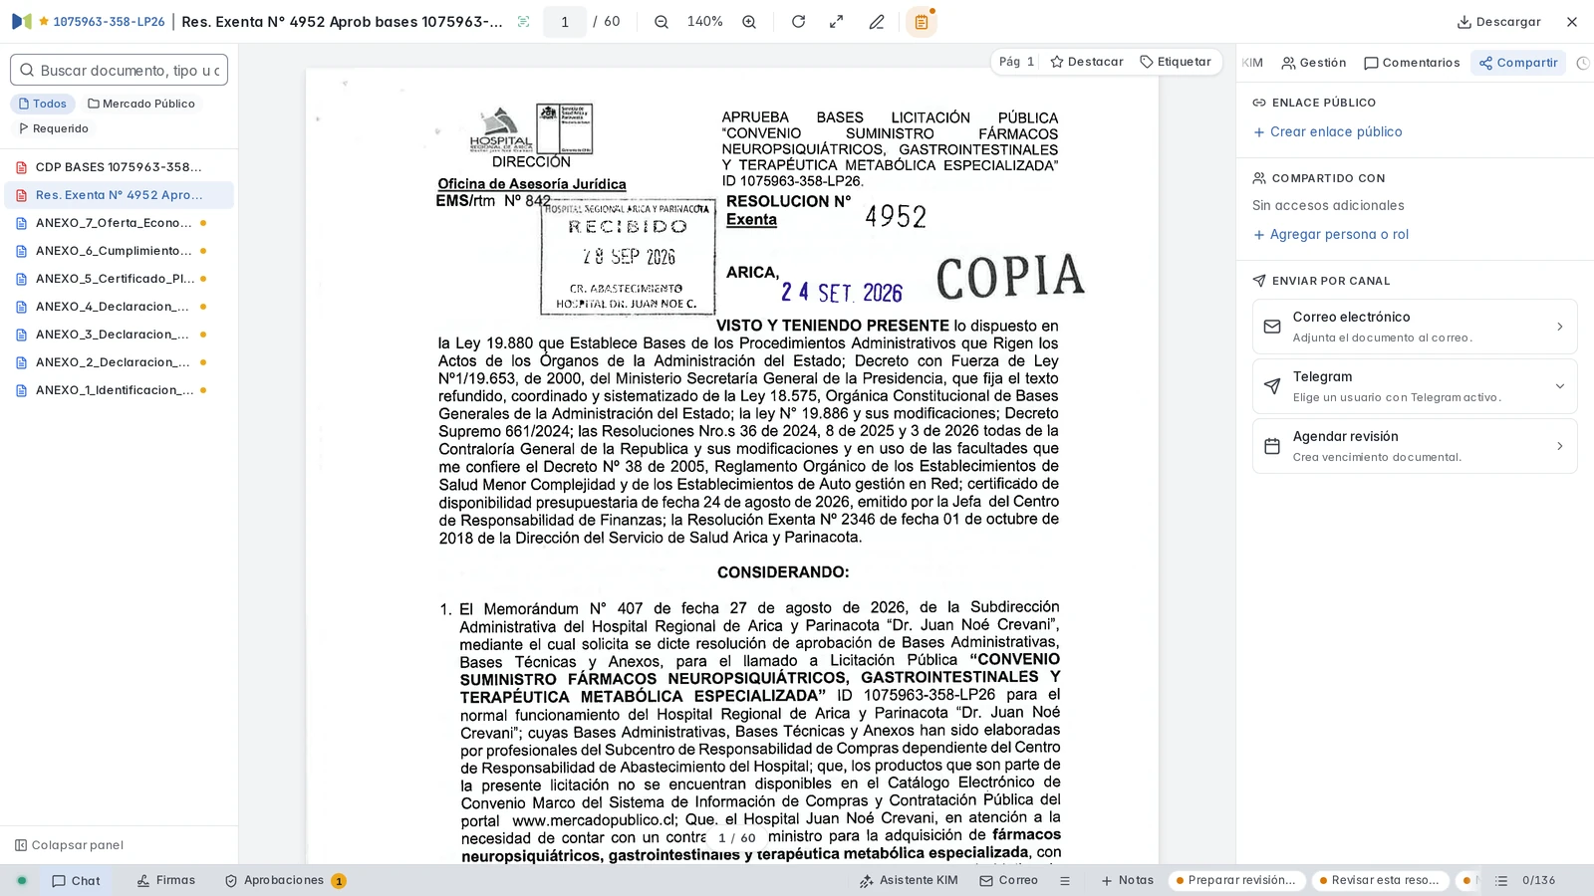Image resolution: width=1594 pixels, height=896 pixels.
Task: Open the Gestión tab
Action: click(1314, 63)
